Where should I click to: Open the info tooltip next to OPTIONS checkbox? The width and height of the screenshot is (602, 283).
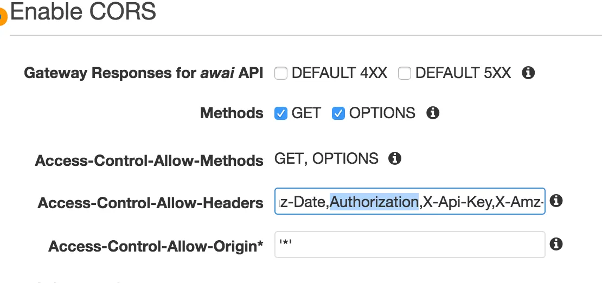[x=432, y=113]
